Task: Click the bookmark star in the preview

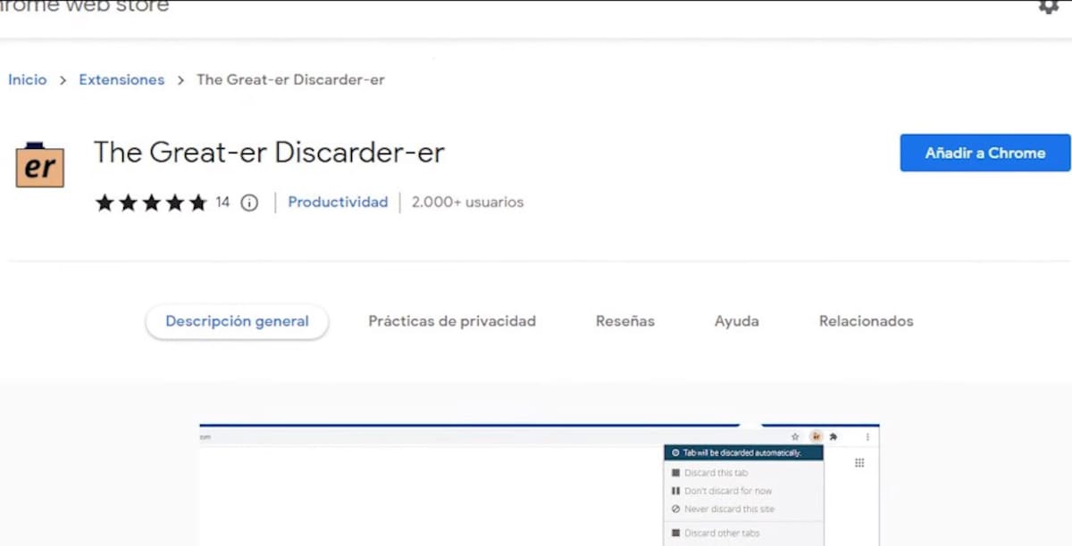Action: 795,437
